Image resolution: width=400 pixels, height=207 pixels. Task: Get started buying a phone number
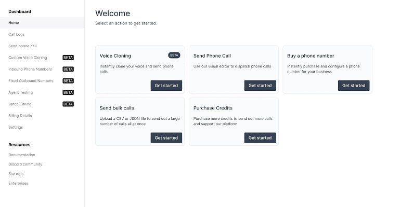pos(354,86)
